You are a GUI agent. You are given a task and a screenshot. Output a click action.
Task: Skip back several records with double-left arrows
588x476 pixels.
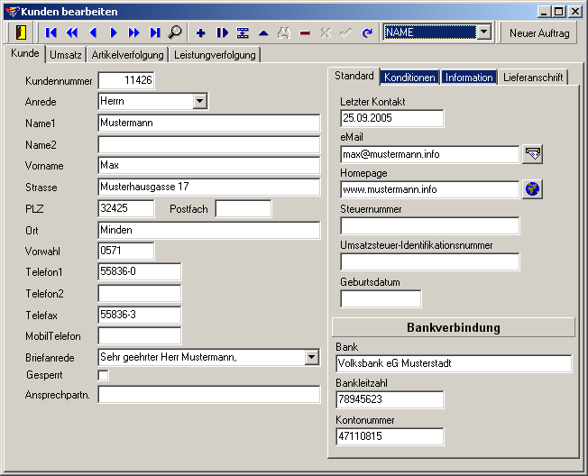[72, 33]
